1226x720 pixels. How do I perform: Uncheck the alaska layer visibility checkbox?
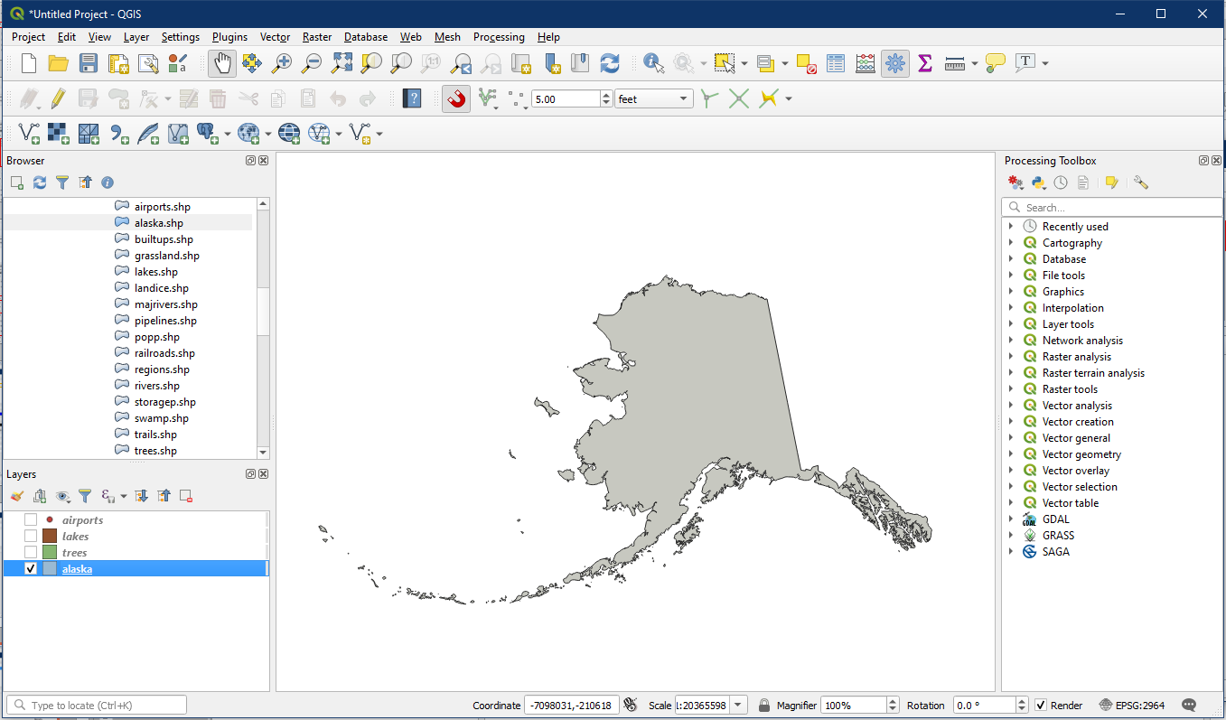pos(31,569)
